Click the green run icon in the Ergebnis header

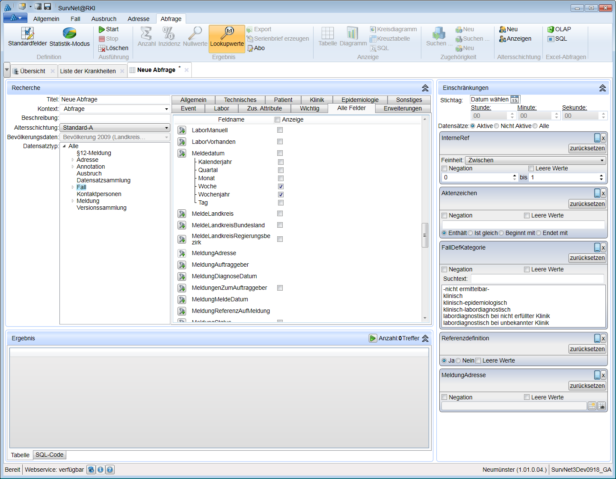[x=373, y=338]
